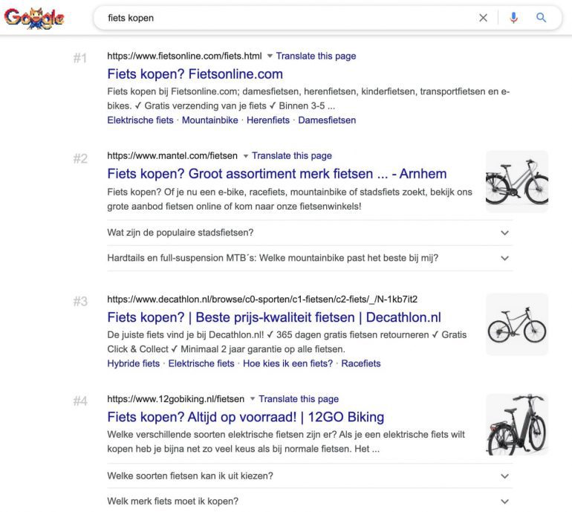
Task: Expand Wat zijn de populaire stadsfietsen? question
Action: point(310,233)
